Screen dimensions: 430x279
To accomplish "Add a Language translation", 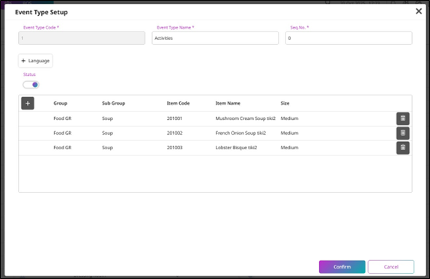I will [35, 61].
